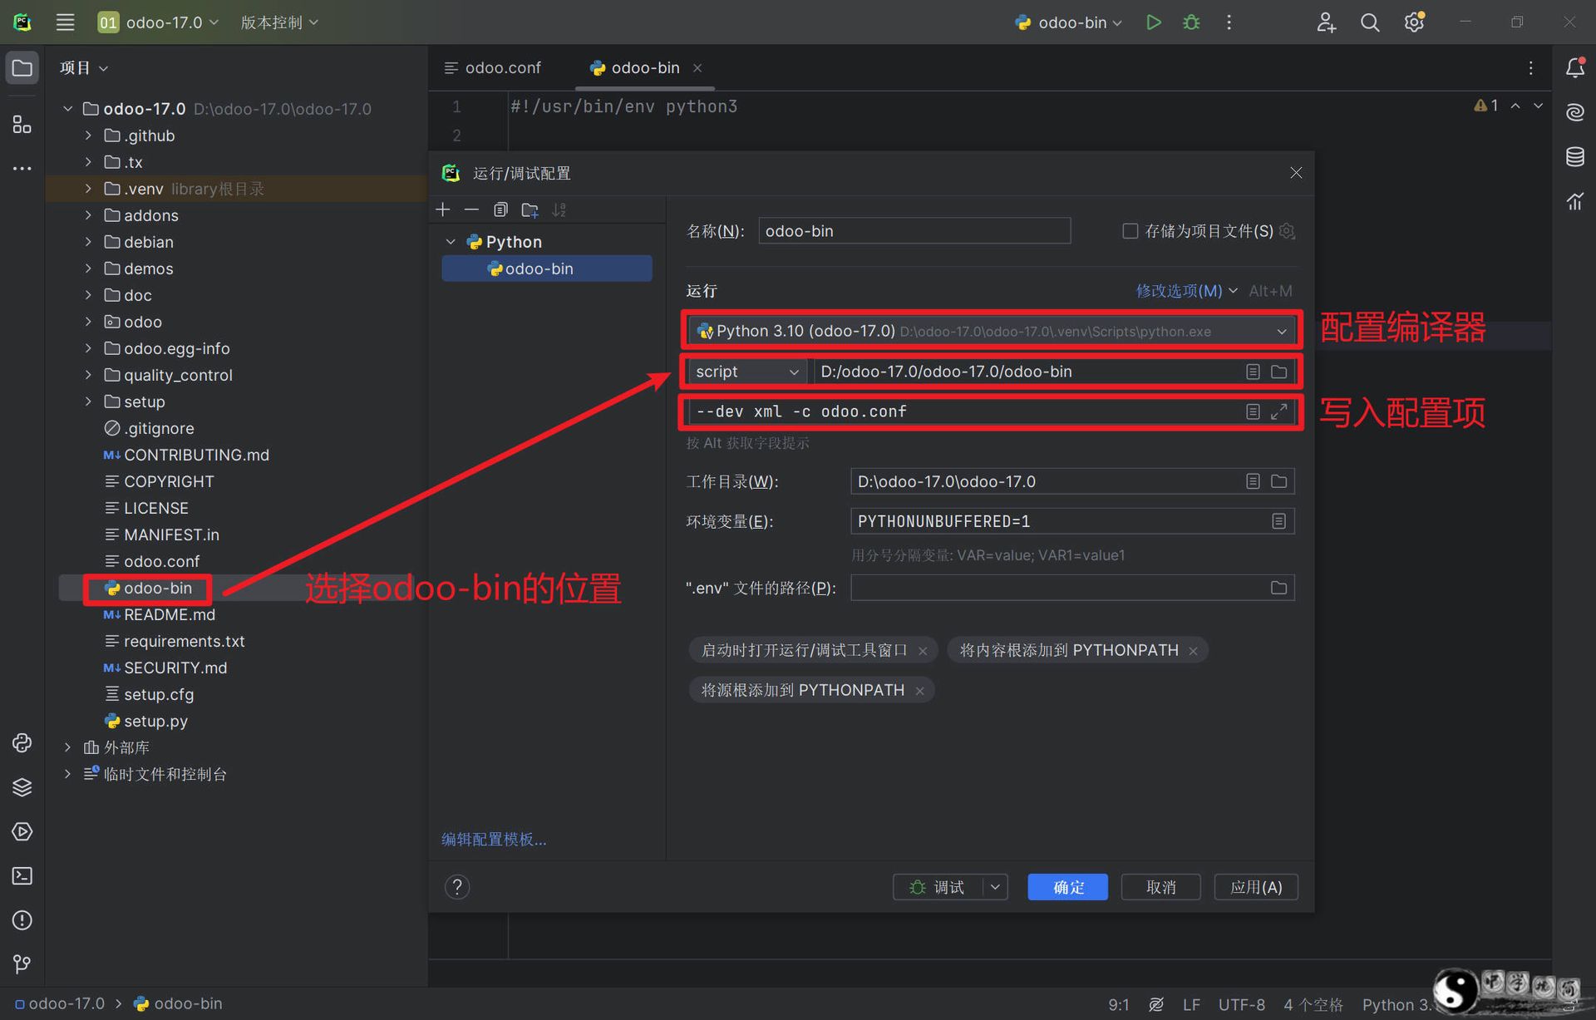Open editor tabs more options menu
The image size is (1596, 1020).
click(1530, 67)
